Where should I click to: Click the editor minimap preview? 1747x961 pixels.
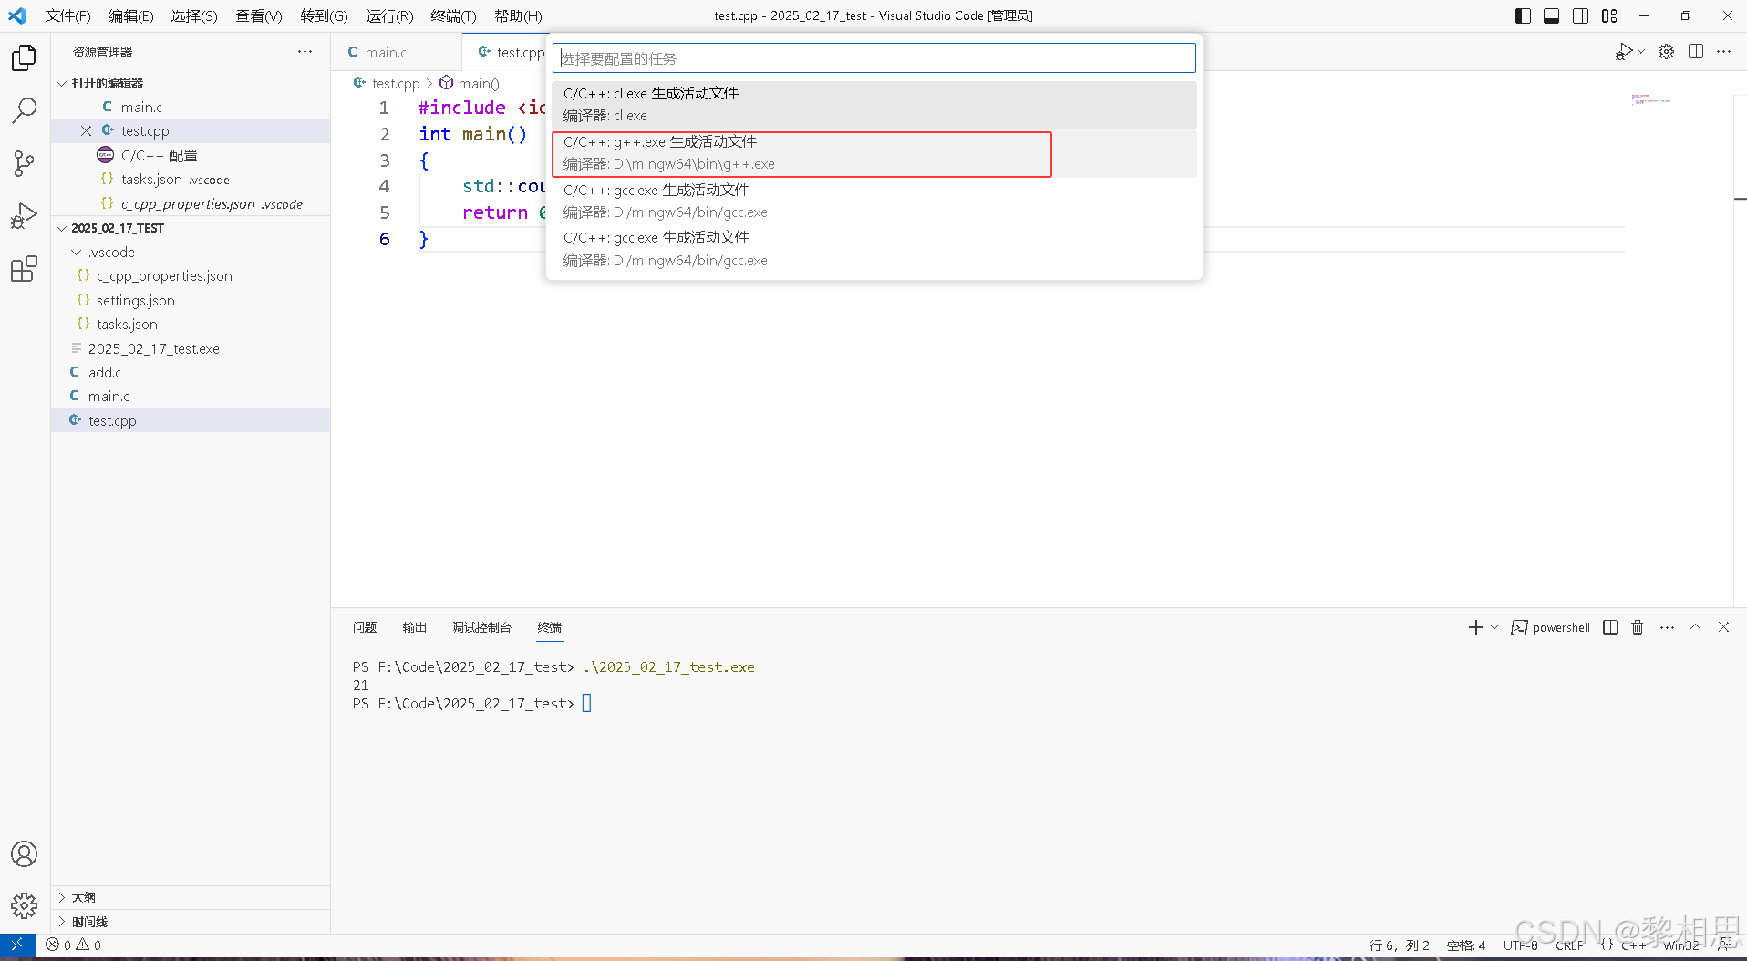[x=1650, y=98]
